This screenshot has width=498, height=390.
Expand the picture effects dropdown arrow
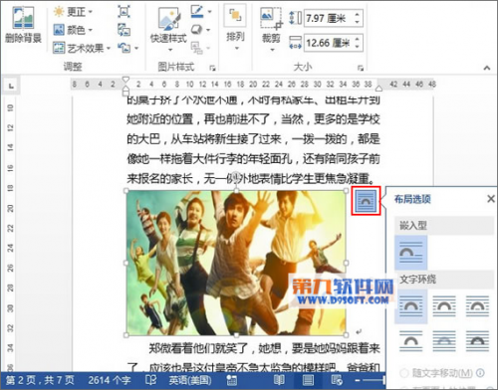(208, 30)
